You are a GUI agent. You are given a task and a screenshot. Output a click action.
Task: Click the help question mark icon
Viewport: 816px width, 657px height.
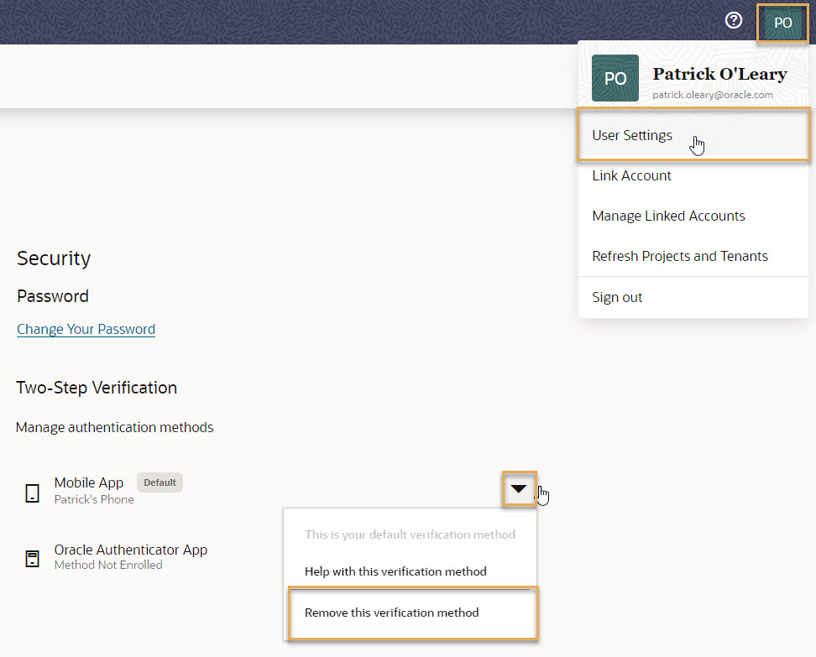pyautogui.click(x=734, y=21)
